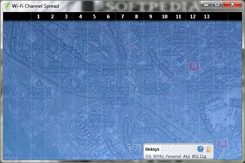Close the Wi-Fi Channel Spread window
This screenshot has width=245, height=163.
tap(232, 4)
